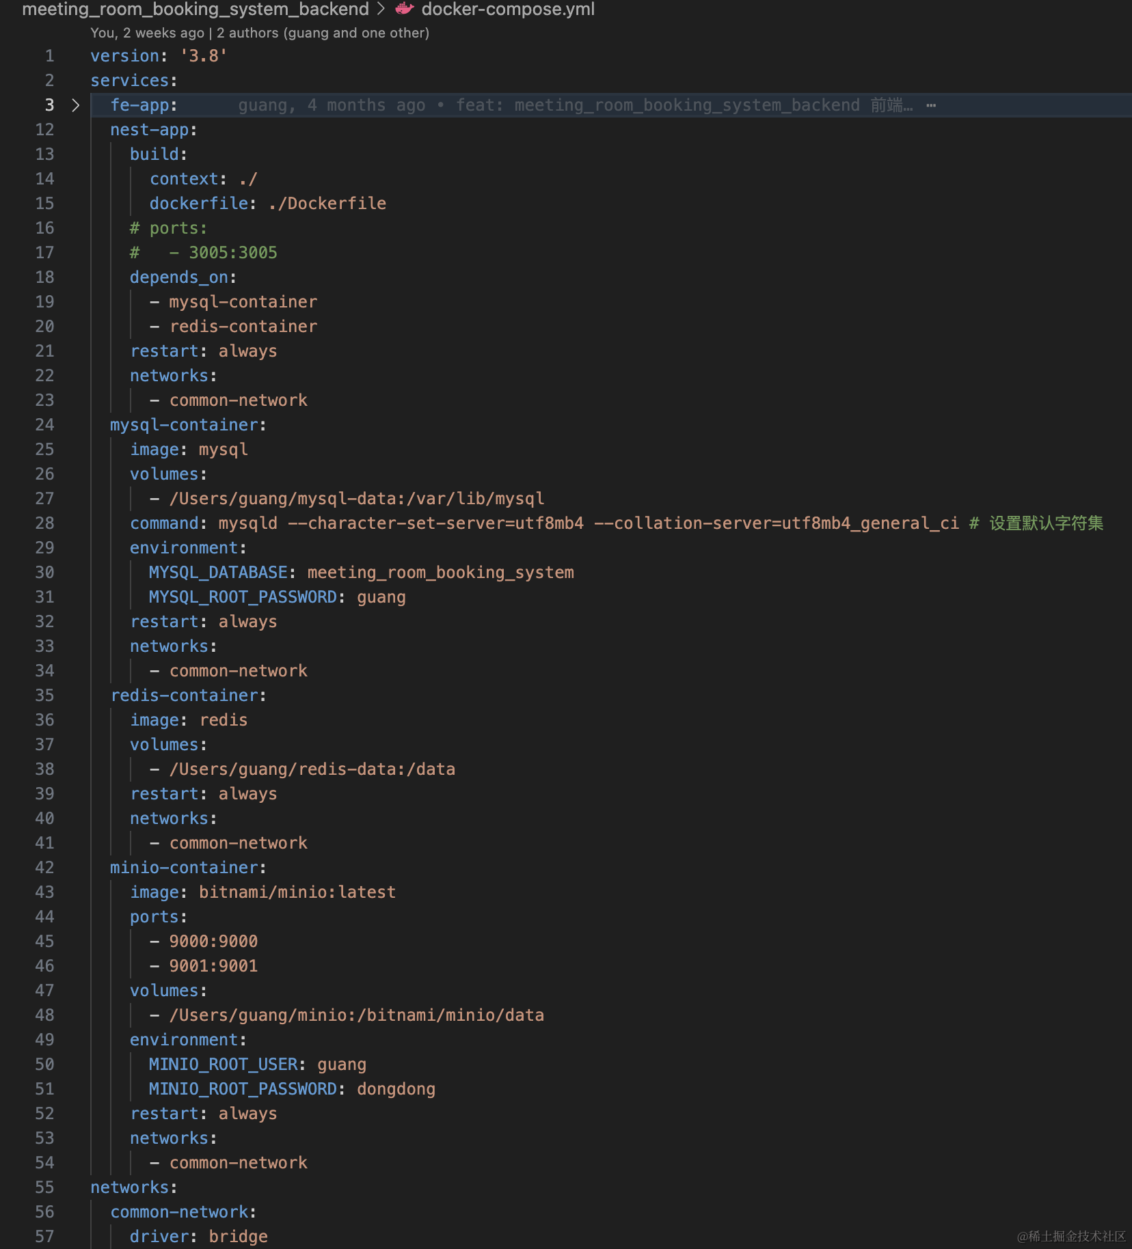Image resolution: width=1132 pixels, height=1249 pixels.
Task: Click the bitnami/minio:latest image value
Action: (x=297, y=892)
